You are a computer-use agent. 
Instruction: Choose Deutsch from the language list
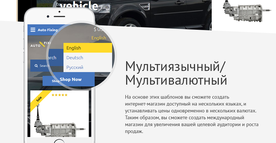[x=88, y=57]
